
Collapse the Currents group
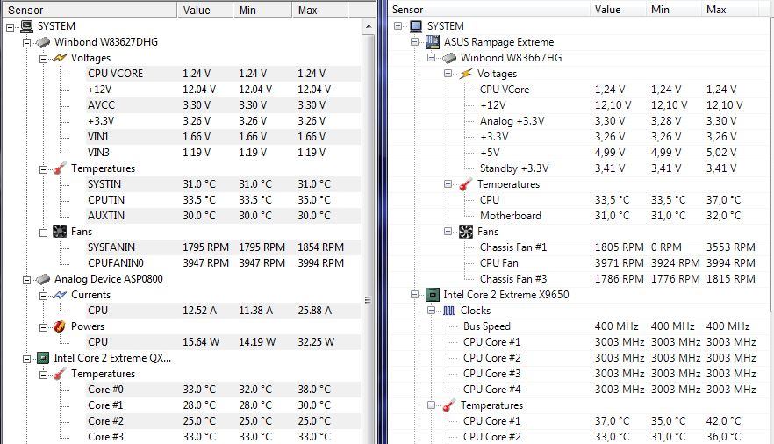point(44,296)
